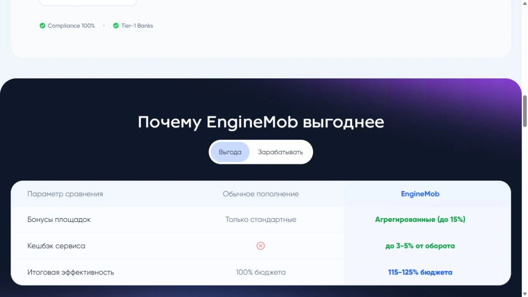Click the Compliance 100% label
This screenshot has height=297, width=528.
coord(71,26)
